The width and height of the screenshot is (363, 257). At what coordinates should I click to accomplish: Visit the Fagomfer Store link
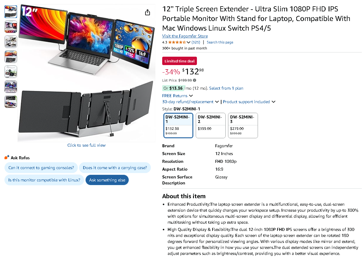point(185,36)
